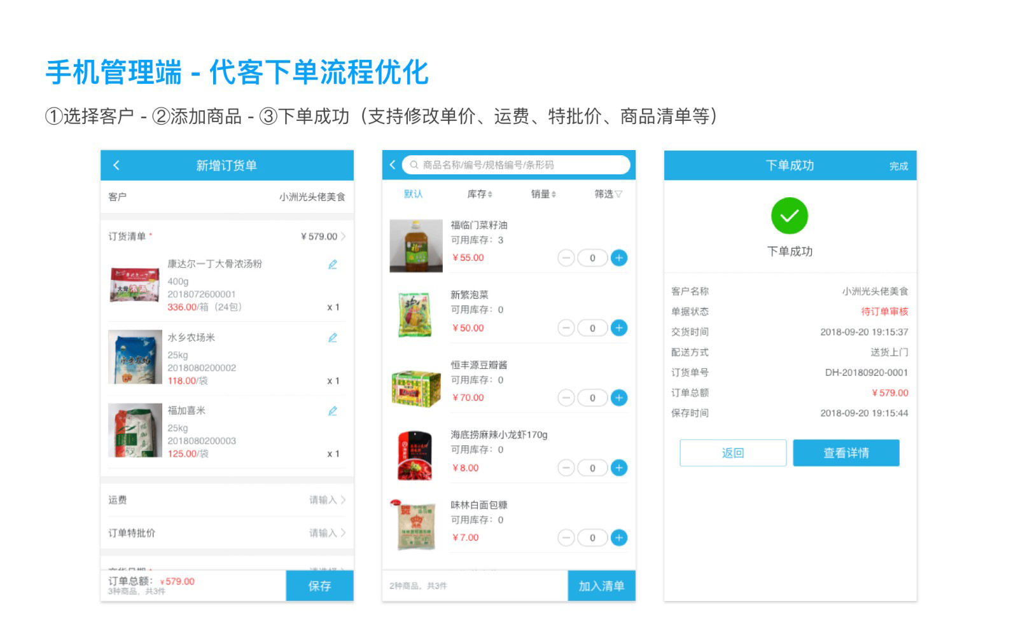Viewport: 1018px width, 636px height.
Task: Click 查看详情 on success page
Action: point(846,453)
